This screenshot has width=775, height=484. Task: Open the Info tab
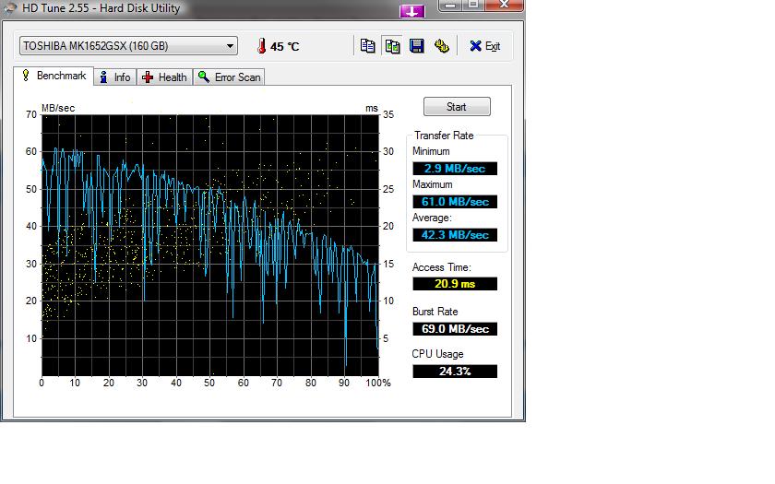point(114,77)
